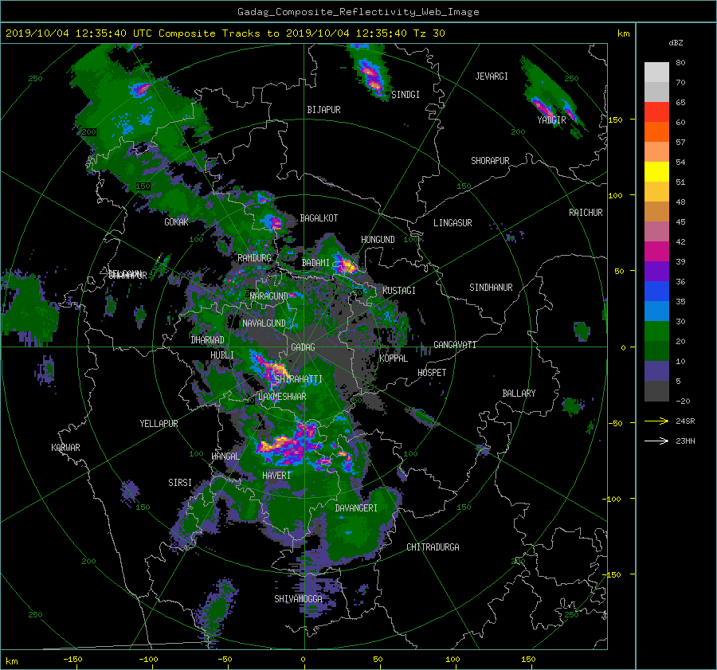The height and width of the screenshot is (670, 717).
Task: Click the BIJAPUR city label
Action: (x=323, y=110)
